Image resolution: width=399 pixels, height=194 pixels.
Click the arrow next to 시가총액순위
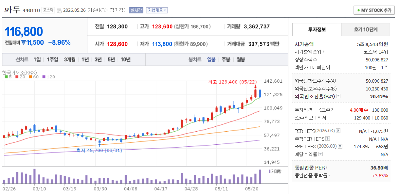(324, 52)
